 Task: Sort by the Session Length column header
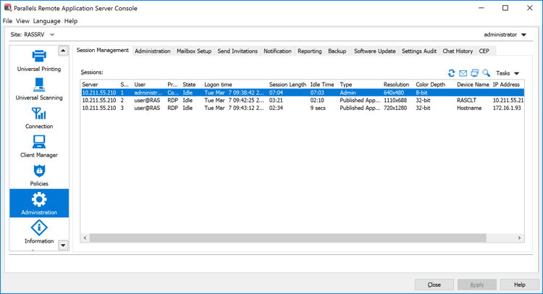click(288, 85)
